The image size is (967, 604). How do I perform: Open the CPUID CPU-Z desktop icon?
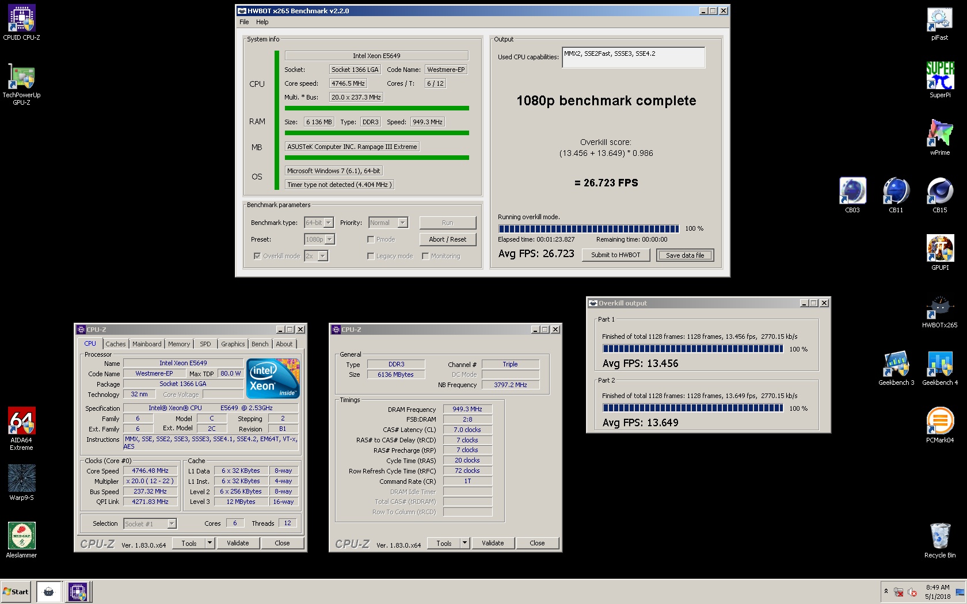pos(21,23)
